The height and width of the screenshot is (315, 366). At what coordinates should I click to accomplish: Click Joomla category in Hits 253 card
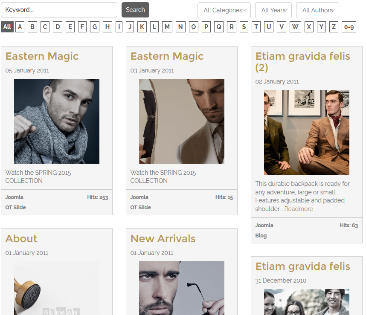pyautogui.click(x=14, y=197)
